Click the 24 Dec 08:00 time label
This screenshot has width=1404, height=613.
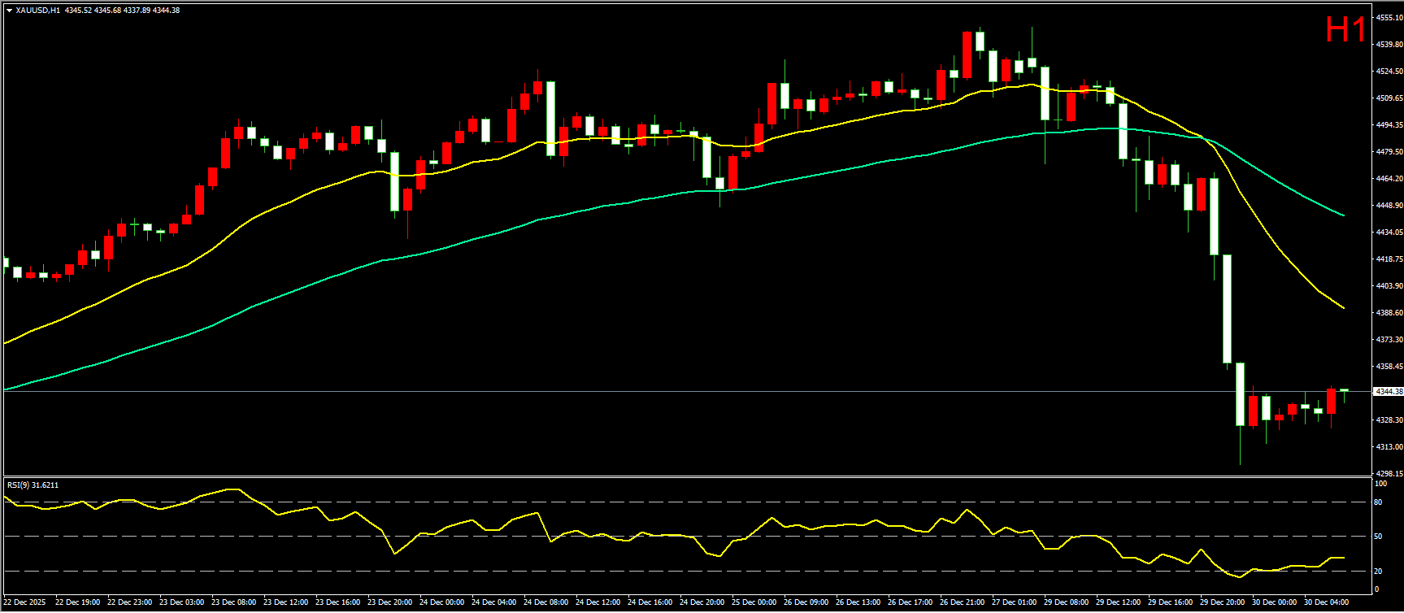pos(546,602)
